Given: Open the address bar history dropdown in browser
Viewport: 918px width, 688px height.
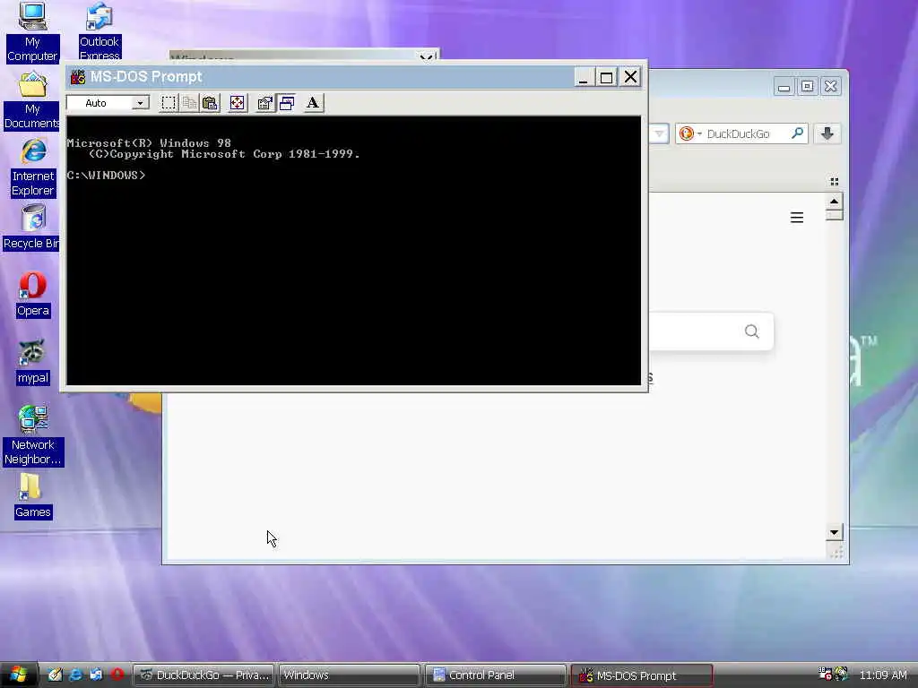Looking at the screenshot, I should click(659, 134).
